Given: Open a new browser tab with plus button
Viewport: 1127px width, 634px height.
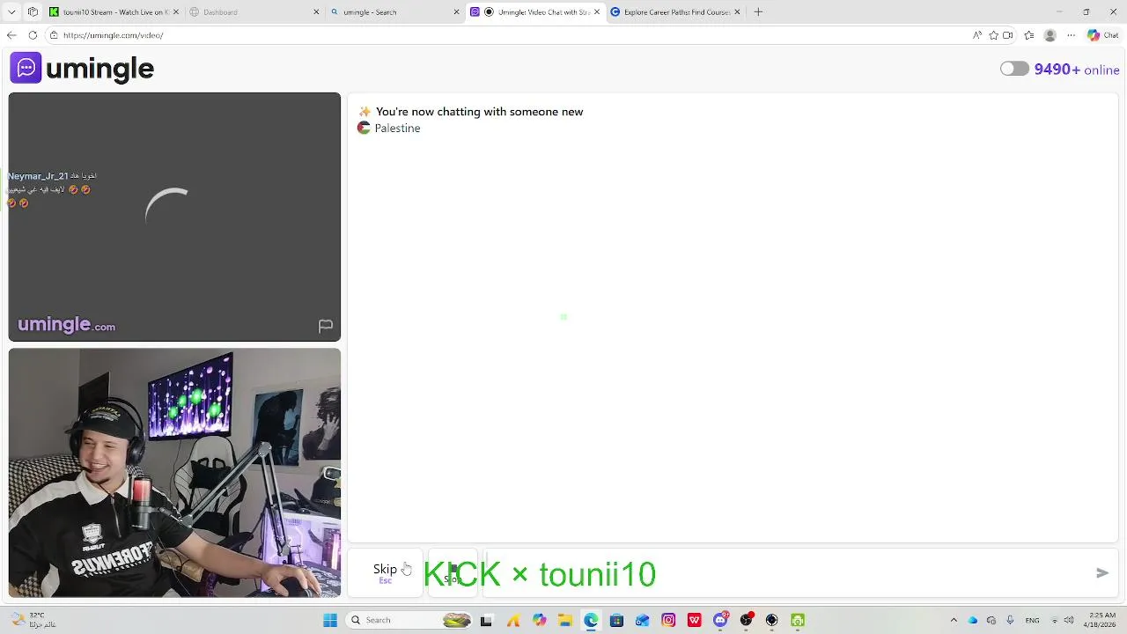Looking at the screenshot, I should click(758, 12).
